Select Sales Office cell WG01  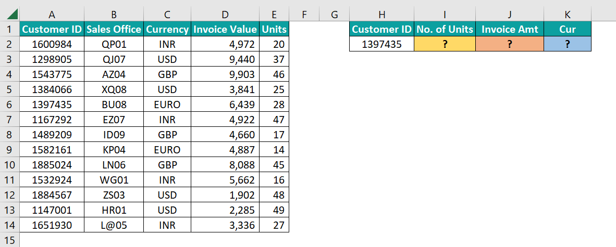tap(114, 180)
